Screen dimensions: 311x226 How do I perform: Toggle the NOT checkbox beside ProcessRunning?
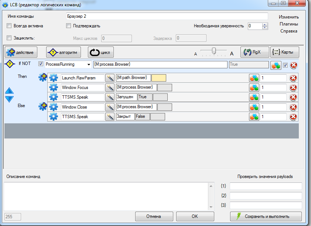[x=41, y=64]
